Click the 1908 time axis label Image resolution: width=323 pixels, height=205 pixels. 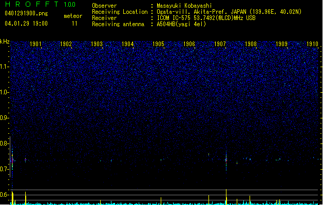[251, 44]
